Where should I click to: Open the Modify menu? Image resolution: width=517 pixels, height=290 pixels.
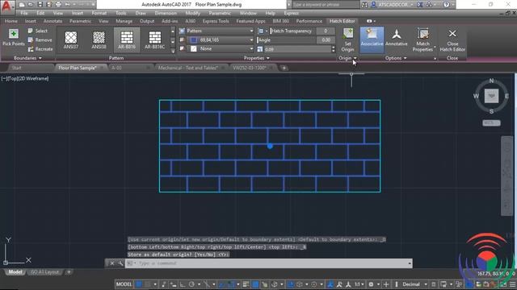click(x=192, y=13)
